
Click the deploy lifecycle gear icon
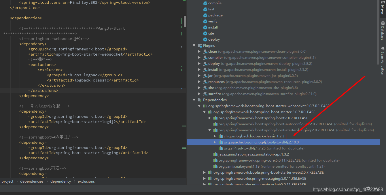tap(205, 39)
